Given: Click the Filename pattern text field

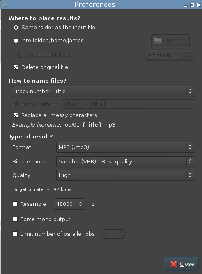Looking at the screenshot, I should pos(129,104).
